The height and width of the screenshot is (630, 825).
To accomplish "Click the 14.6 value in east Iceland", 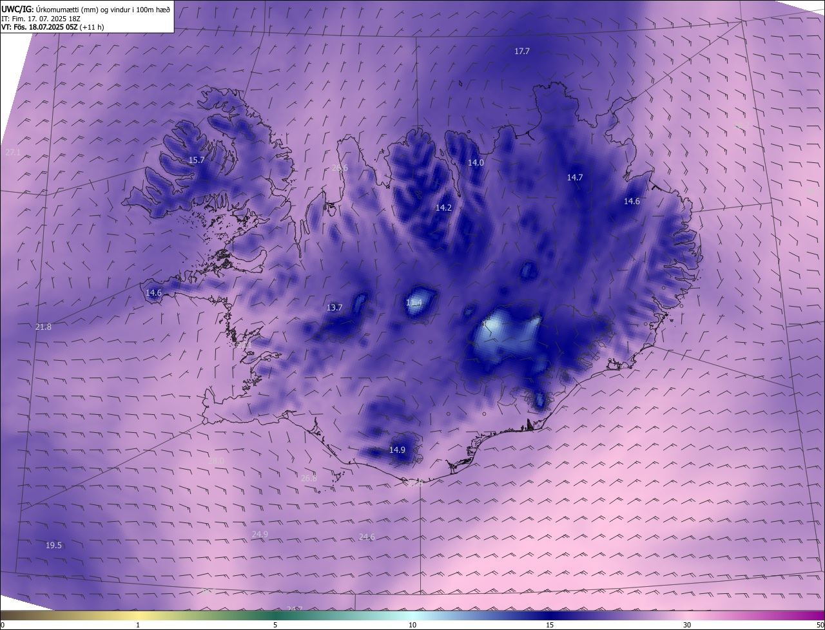I will pos(632,201).
